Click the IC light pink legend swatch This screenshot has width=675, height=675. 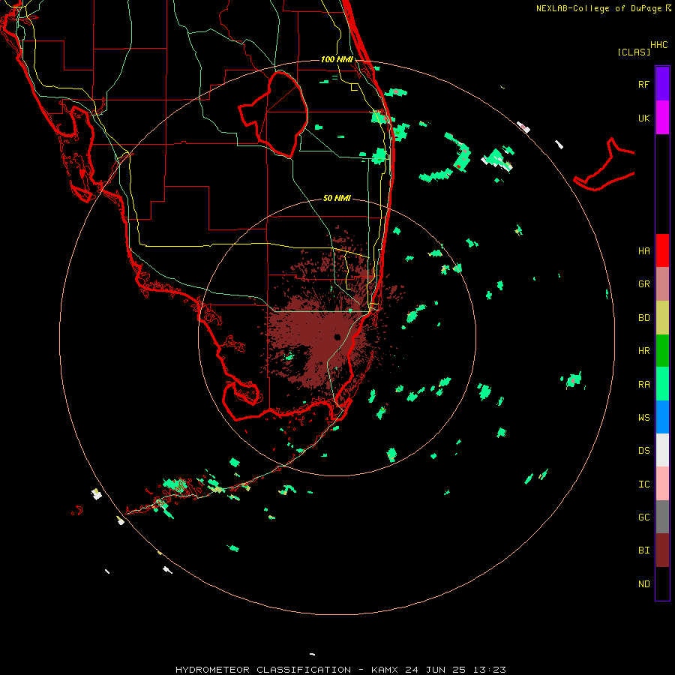coord(662,484)
